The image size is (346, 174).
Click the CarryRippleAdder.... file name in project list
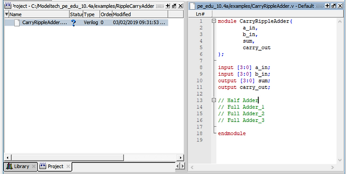point(45,23)
